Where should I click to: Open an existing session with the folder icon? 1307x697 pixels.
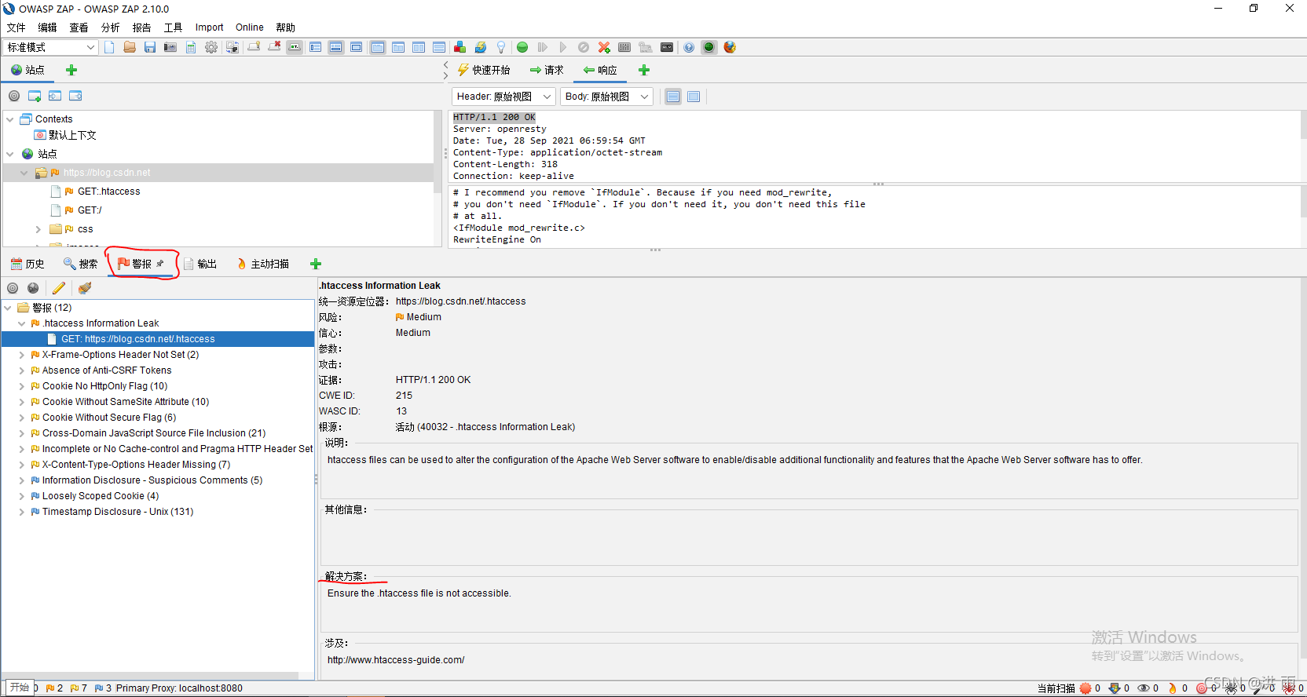click(130, 47)
